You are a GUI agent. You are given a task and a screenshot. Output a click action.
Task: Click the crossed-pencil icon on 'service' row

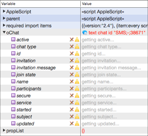(72, 102)
